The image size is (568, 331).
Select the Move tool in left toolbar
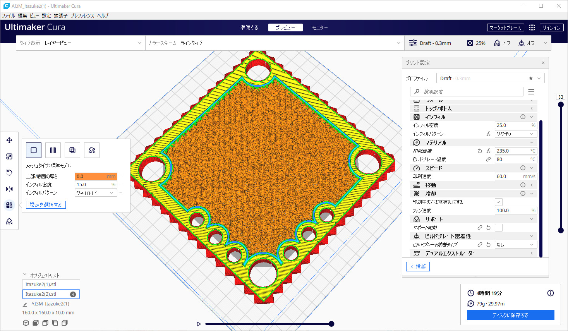point(9,140)
